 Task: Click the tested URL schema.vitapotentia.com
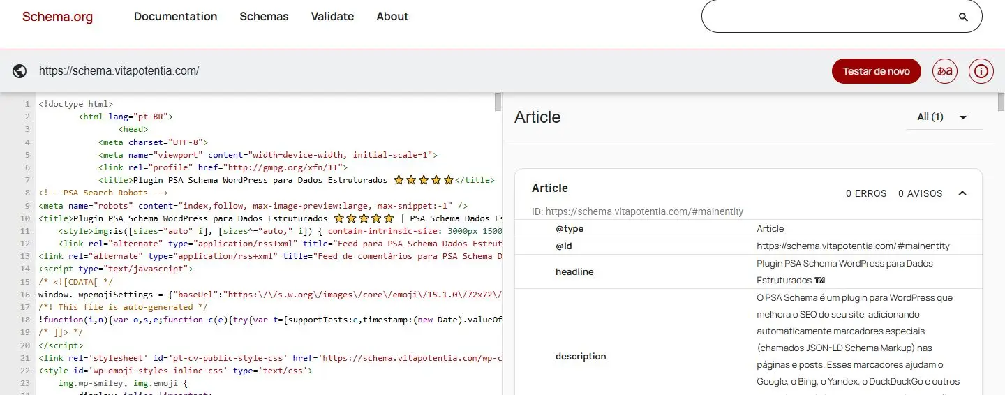pyautogui.click(x=119, y=70)
